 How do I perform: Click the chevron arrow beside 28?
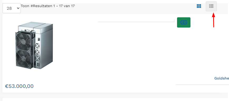tap(18, 8)
